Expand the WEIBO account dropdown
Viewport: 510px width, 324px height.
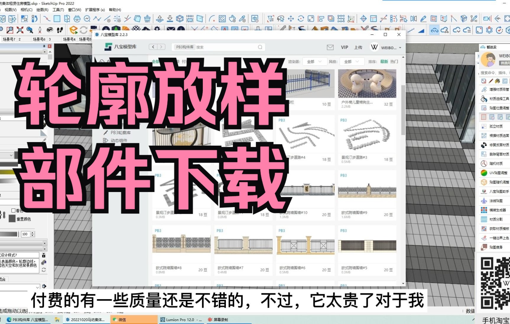tap(400, 48)
